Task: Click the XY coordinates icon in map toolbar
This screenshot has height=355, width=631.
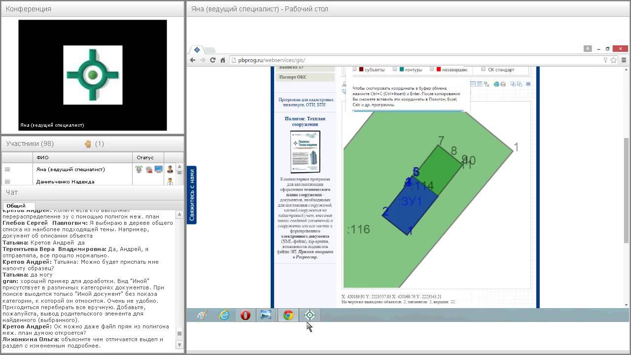Action: [473, 84]
